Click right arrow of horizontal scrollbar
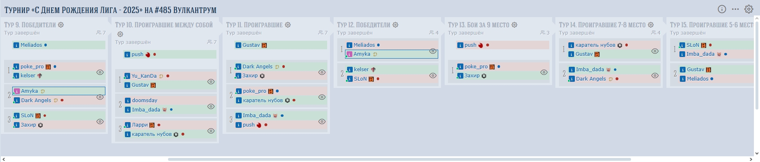Screen dimensions: 760x162 751,159
